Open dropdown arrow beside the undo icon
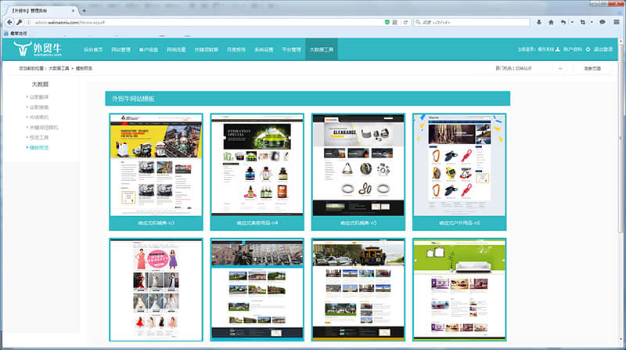 tap(571, 22)
